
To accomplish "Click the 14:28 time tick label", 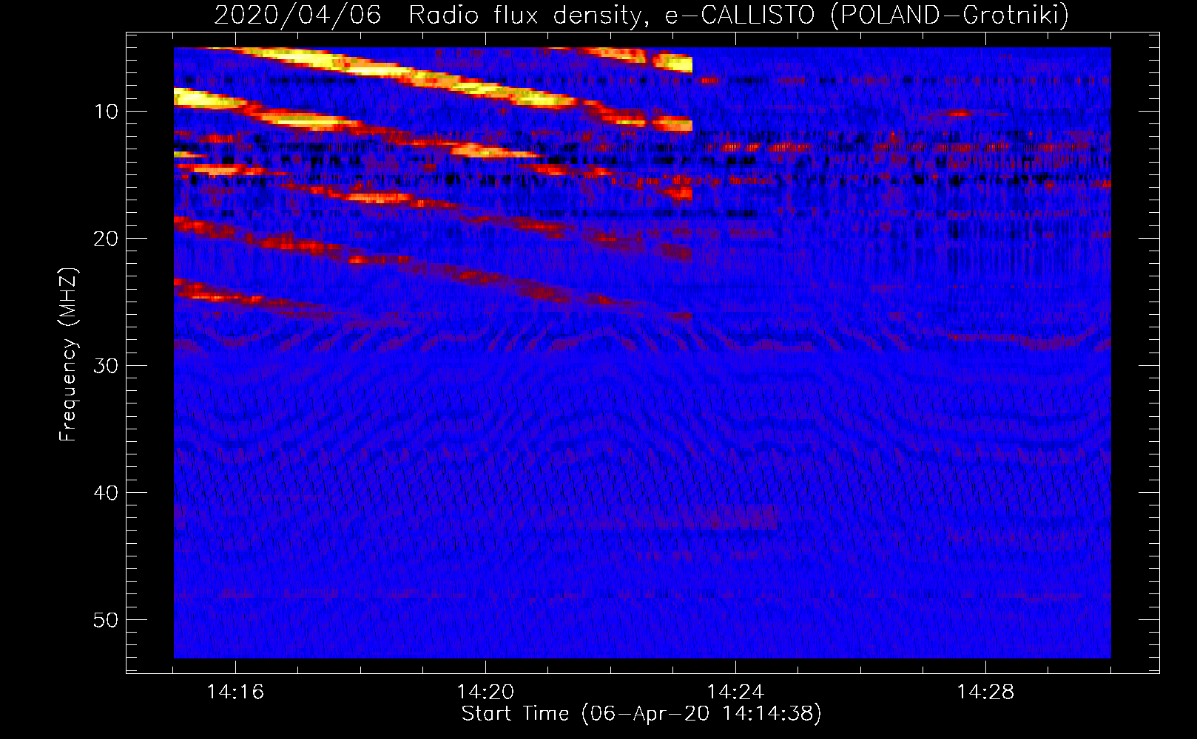I will tap(985, 692).
